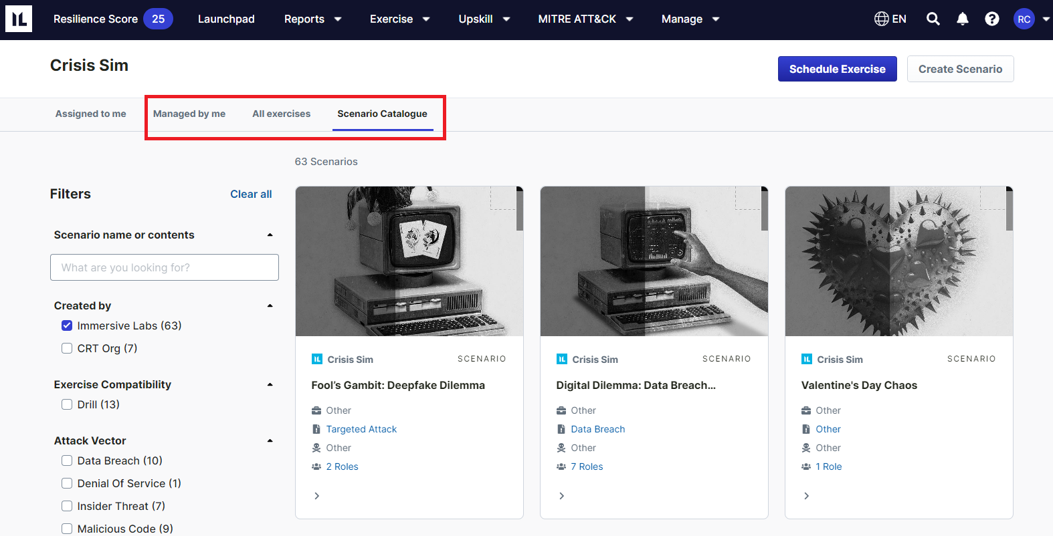Go to the Launchpad page
1053x536 pixels.
click(226, 19)
